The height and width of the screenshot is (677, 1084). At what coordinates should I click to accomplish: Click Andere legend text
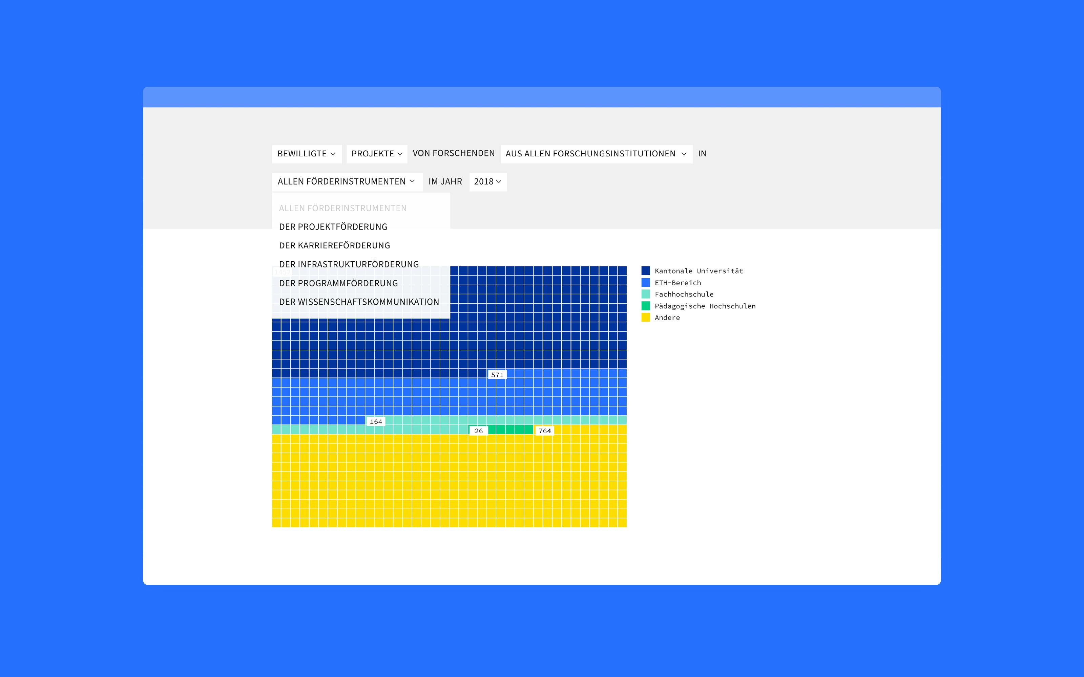tap(667, 318)
